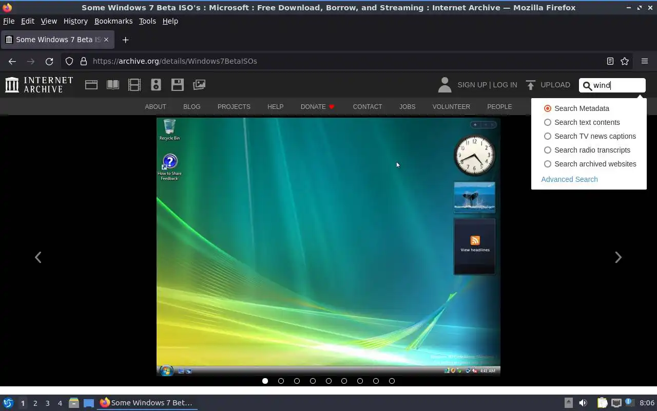Viewport: 657px width, 411px height.
Task: Click the volume icon in system tray
Action: tap(583, 403)
